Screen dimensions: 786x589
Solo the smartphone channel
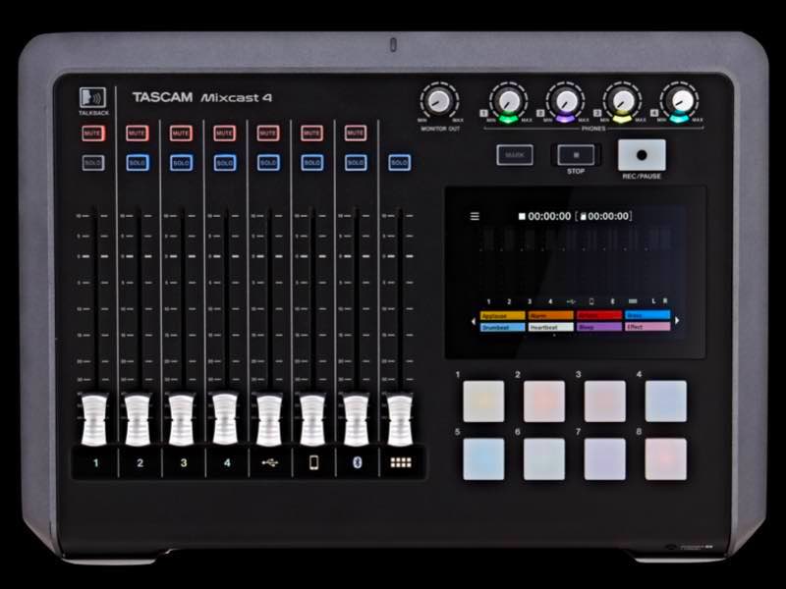(311, 163)
